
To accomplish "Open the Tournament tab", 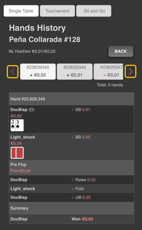I will 57,11.
